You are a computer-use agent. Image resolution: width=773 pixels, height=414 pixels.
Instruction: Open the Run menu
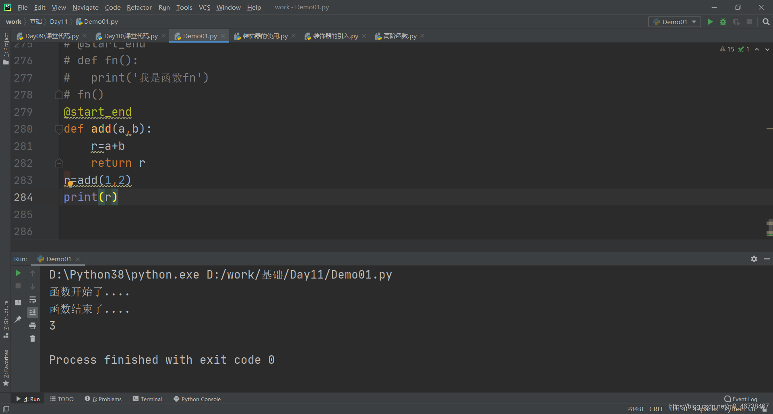(164, 7)
